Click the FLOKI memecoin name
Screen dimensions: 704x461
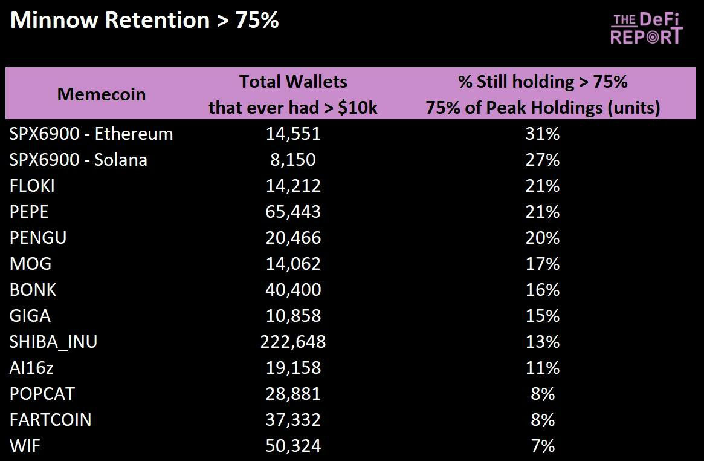pyautogui.click(x=32, y=186)
